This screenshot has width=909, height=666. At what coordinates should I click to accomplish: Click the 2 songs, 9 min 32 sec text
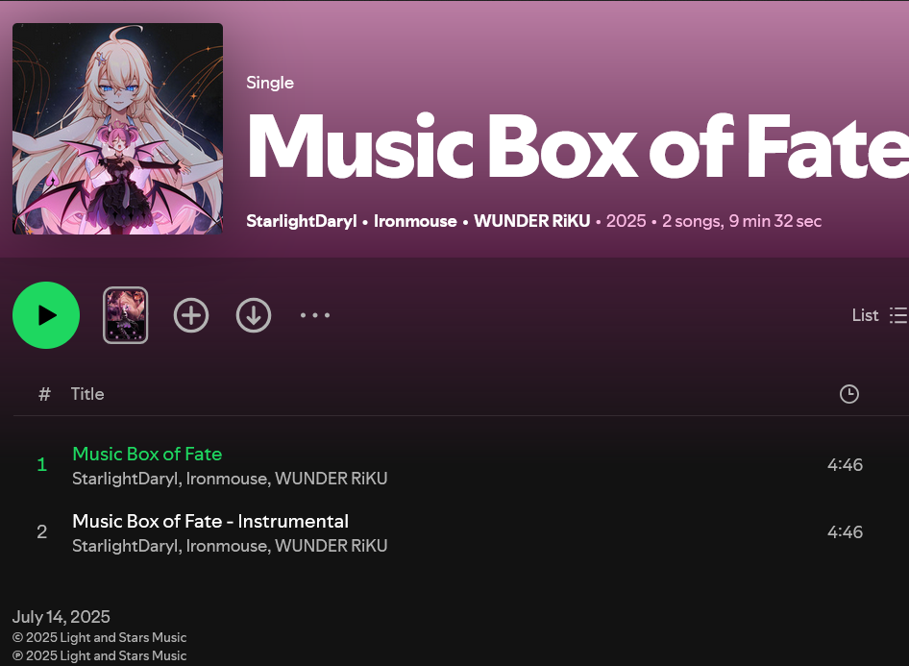(x=742, y=221)
